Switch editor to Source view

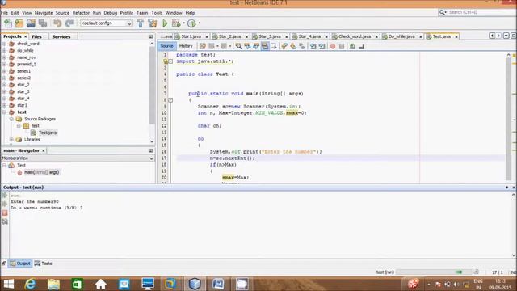coord(167,46)
